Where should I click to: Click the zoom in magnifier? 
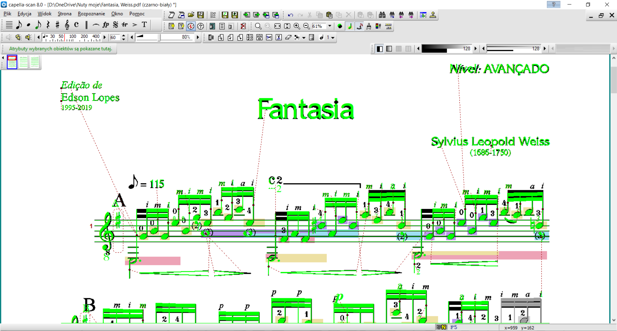pos(297,26)
